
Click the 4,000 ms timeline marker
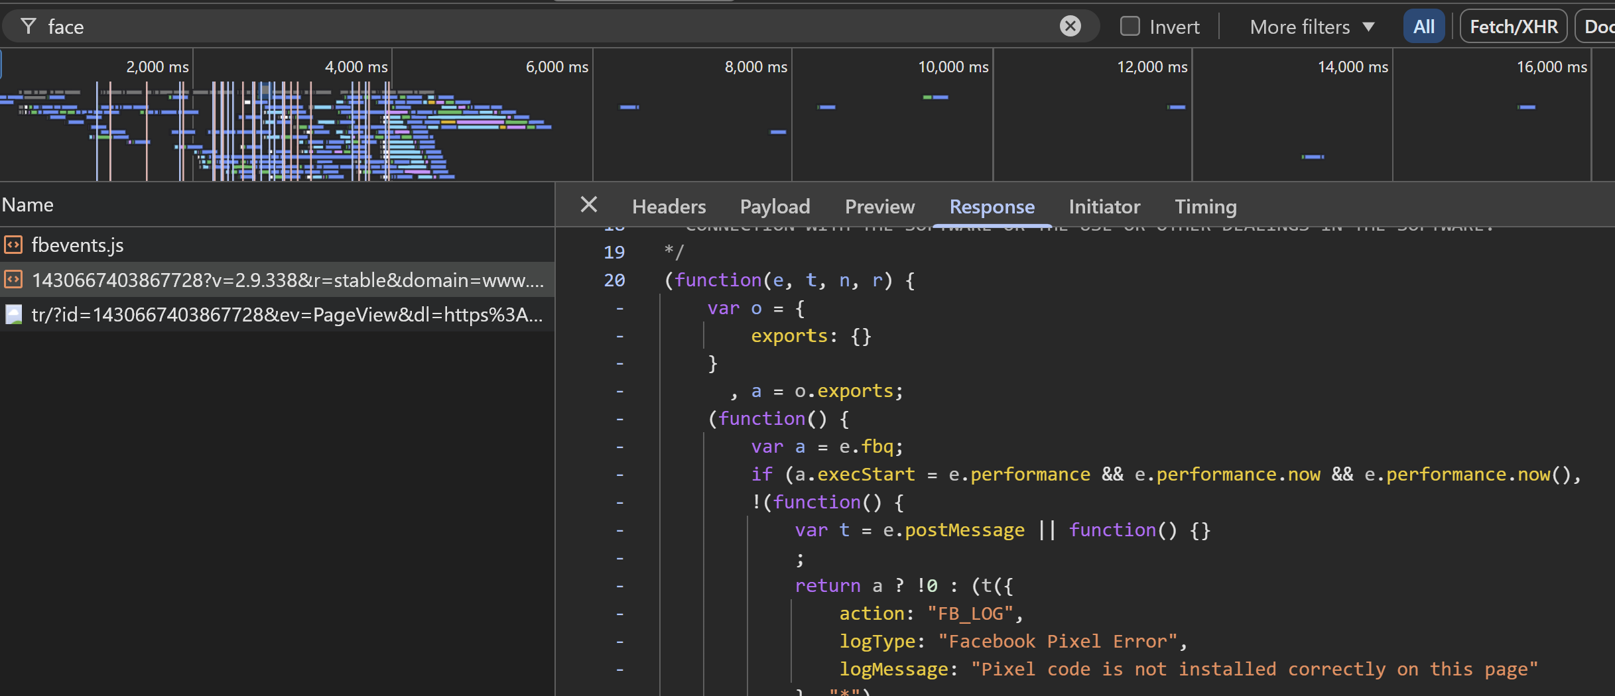click(356, 67)
